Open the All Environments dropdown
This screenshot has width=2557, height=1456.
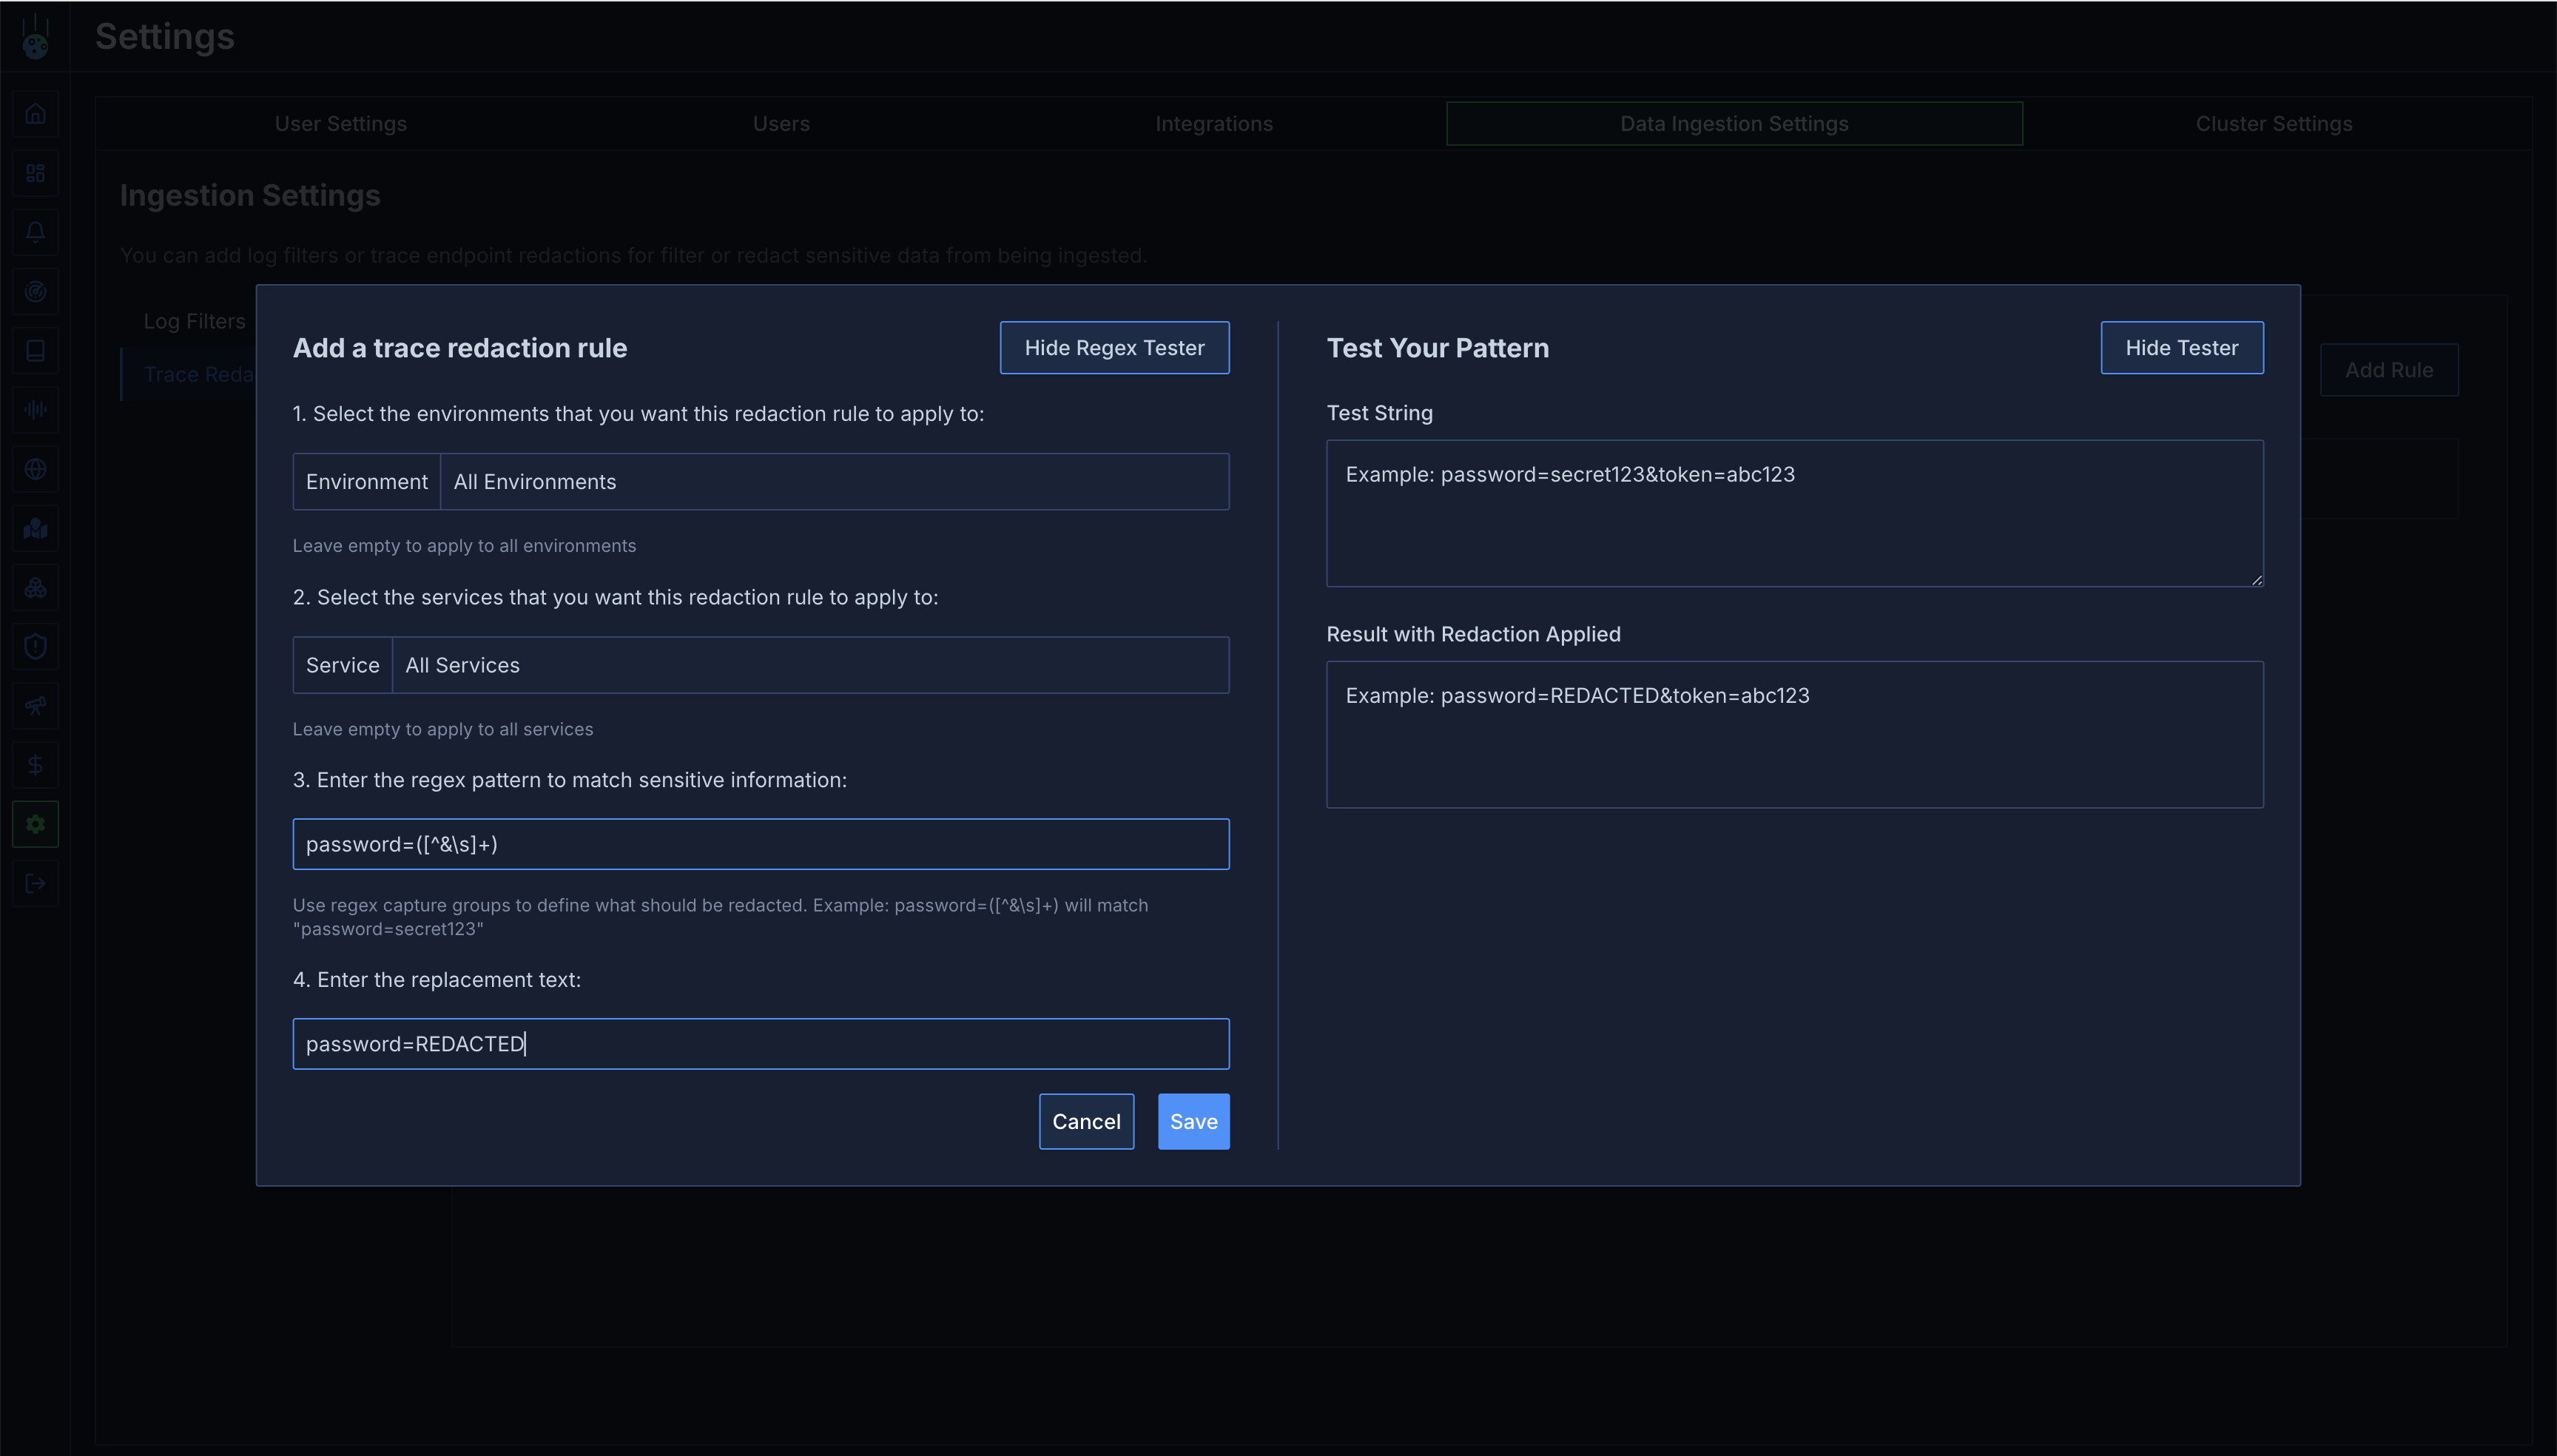click(834, 482)
